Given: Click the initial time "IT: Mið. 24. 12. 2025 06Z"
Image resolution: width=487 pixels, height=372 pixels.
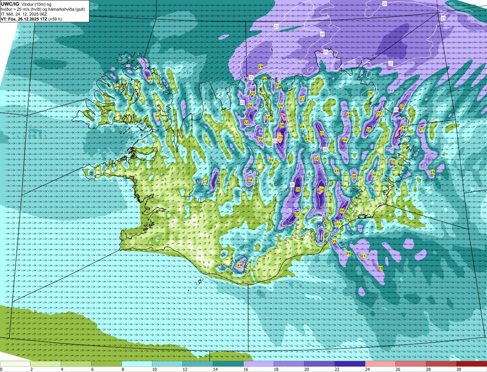Looking at the screenshot, I should [24, 14].
